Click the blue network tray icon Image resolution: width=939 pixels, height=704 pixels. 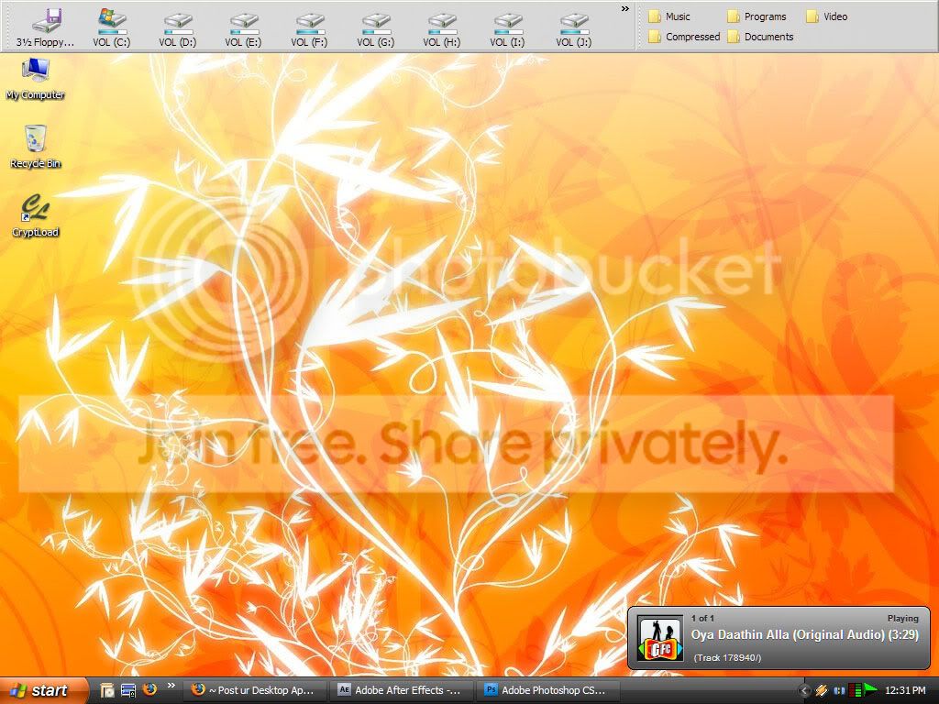click(839, 691)
